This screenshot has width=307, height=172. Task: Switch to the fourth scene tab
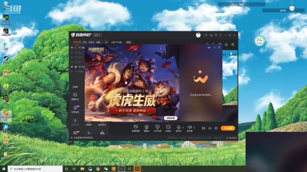98,42
